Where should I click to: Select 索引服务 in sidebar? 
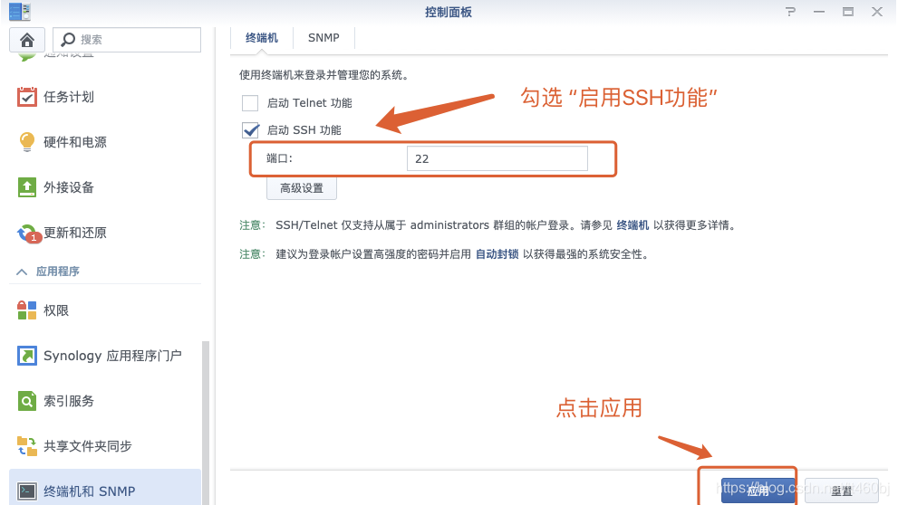tap(69, 401)
